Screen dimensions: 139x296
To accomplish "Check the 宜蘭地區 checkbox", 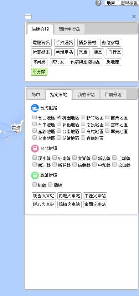I will [x=83, y=138].
